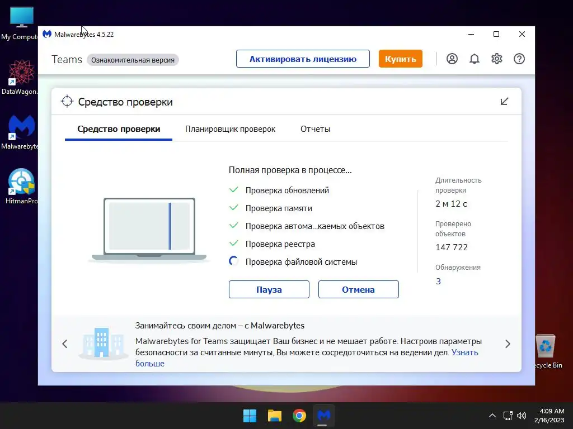The width and height of the screenshot is (573, 429).
Task: Click the banner title about Malwarebytes
Action: [x=220, y=326]
